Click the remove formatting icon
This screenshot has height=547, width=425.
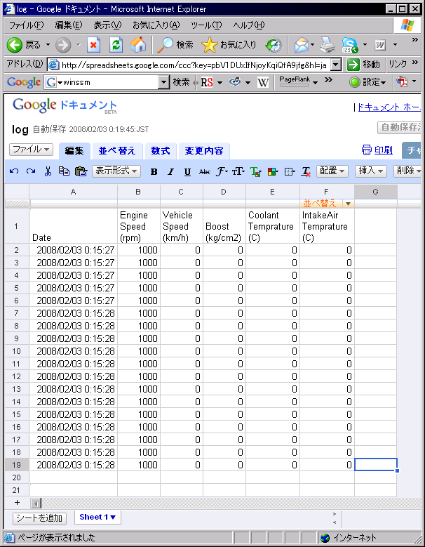click(306, 171)
